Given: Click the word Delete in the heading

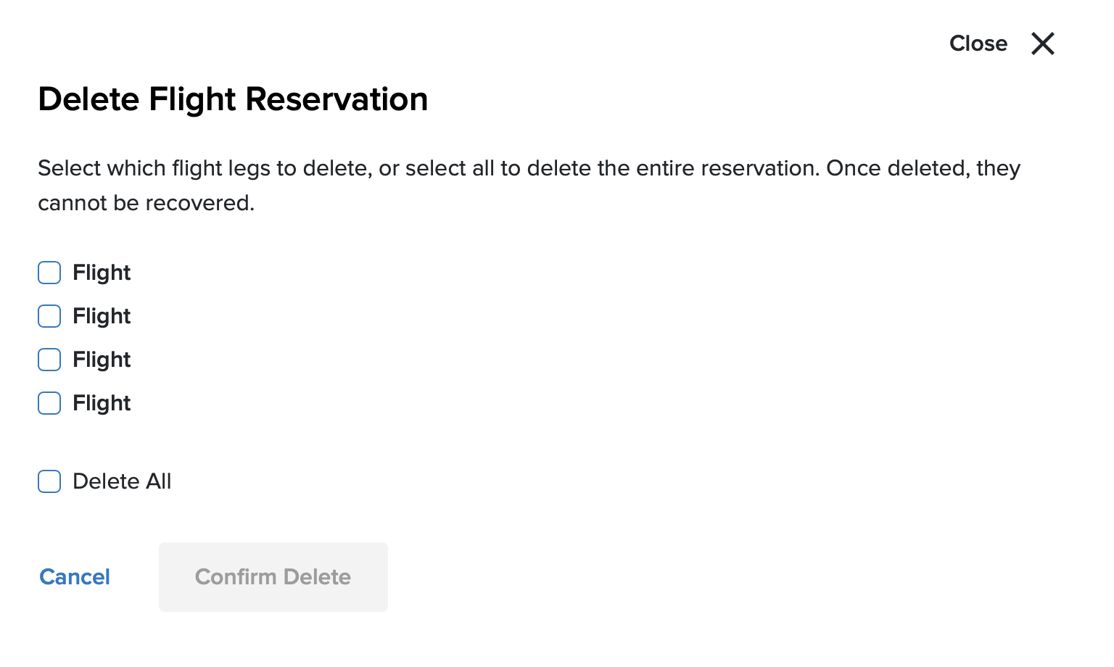Looking at the screenshot, I should 88,99.
